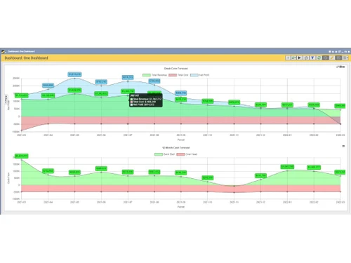Click the black 2021-07 tooltip box
Viewport: 351px width, 263px height.
146,100
